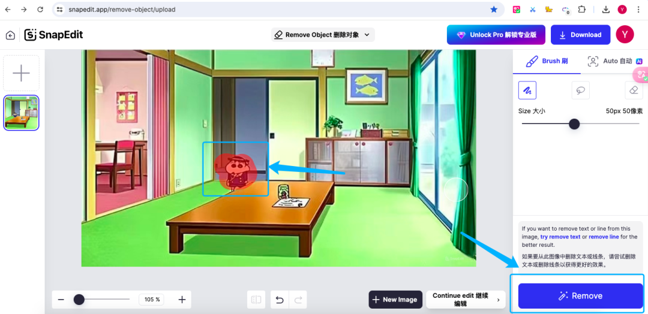Click the Unlock Pro button
The width and height of the screenshot is (648, 314).
click(x=496, y=35)
